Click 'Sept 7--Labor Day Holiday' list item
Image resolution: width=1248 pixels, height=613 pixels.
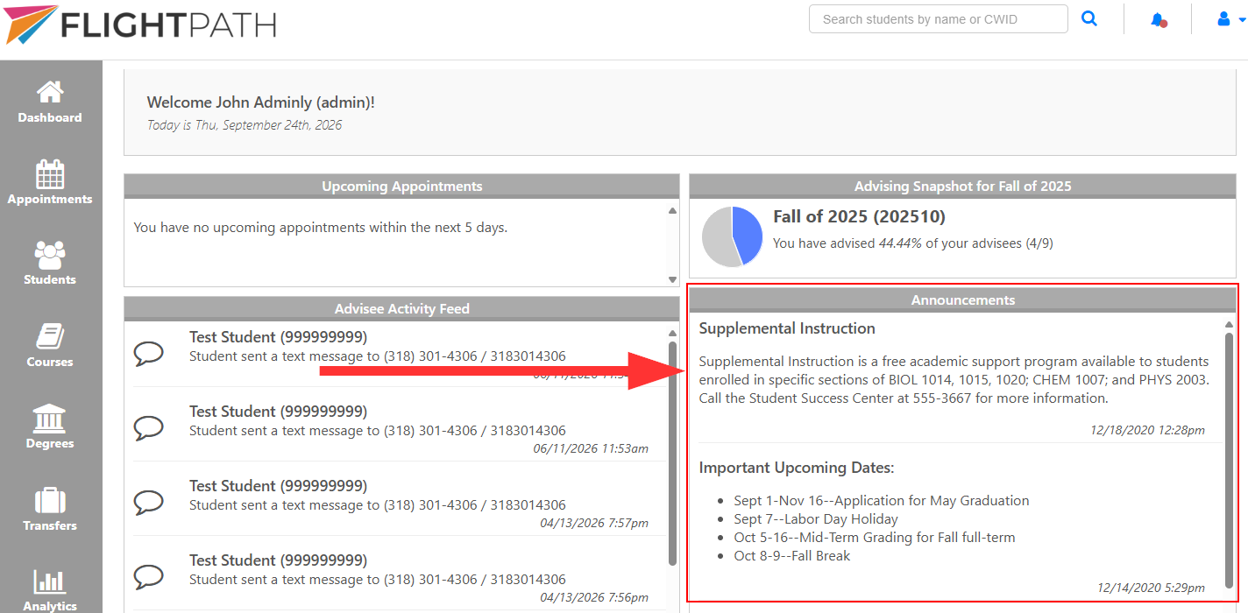816,519
